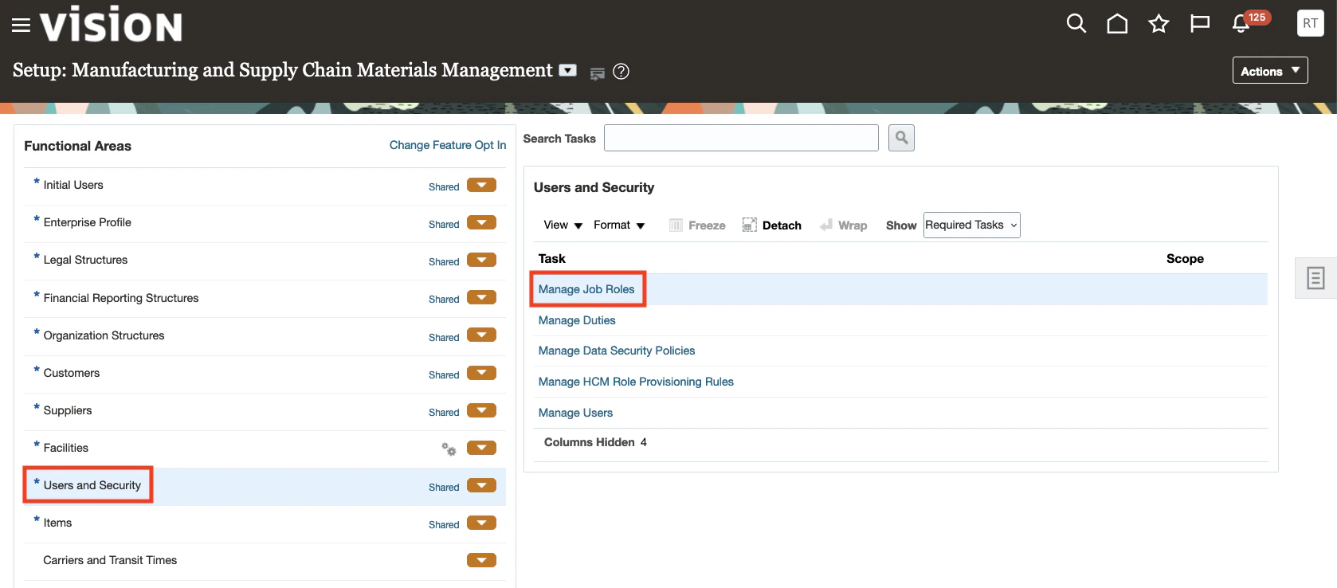Click the Facilities gear settings icon
This screenshot has width=1337, height=588.
(449, 449)
